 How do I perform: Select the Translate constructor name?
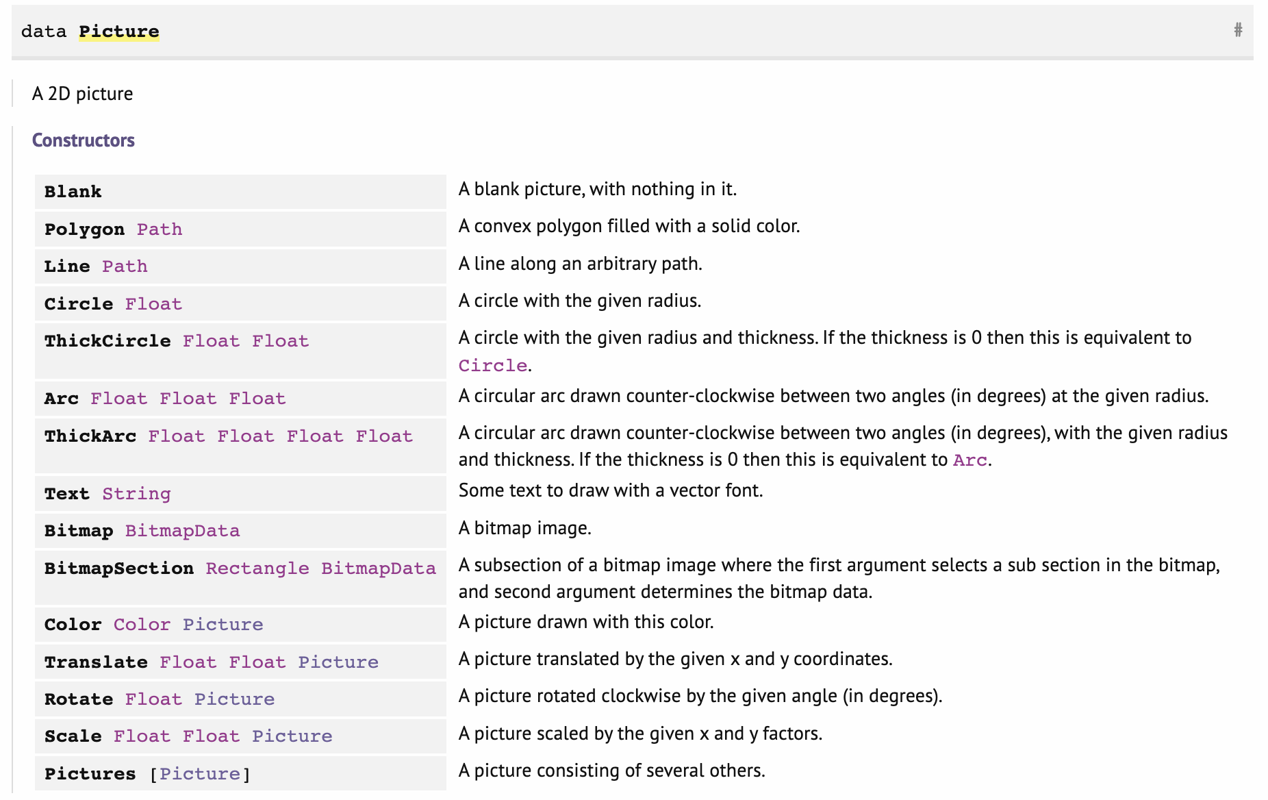click(x=96, y=662)
